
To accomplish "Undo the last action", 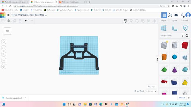I will pyautogui.click(x=26, y=21).
